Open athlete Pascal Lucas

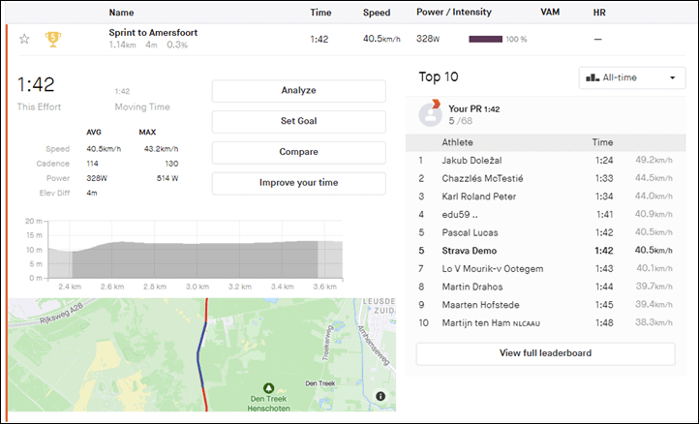click(470, 232)
